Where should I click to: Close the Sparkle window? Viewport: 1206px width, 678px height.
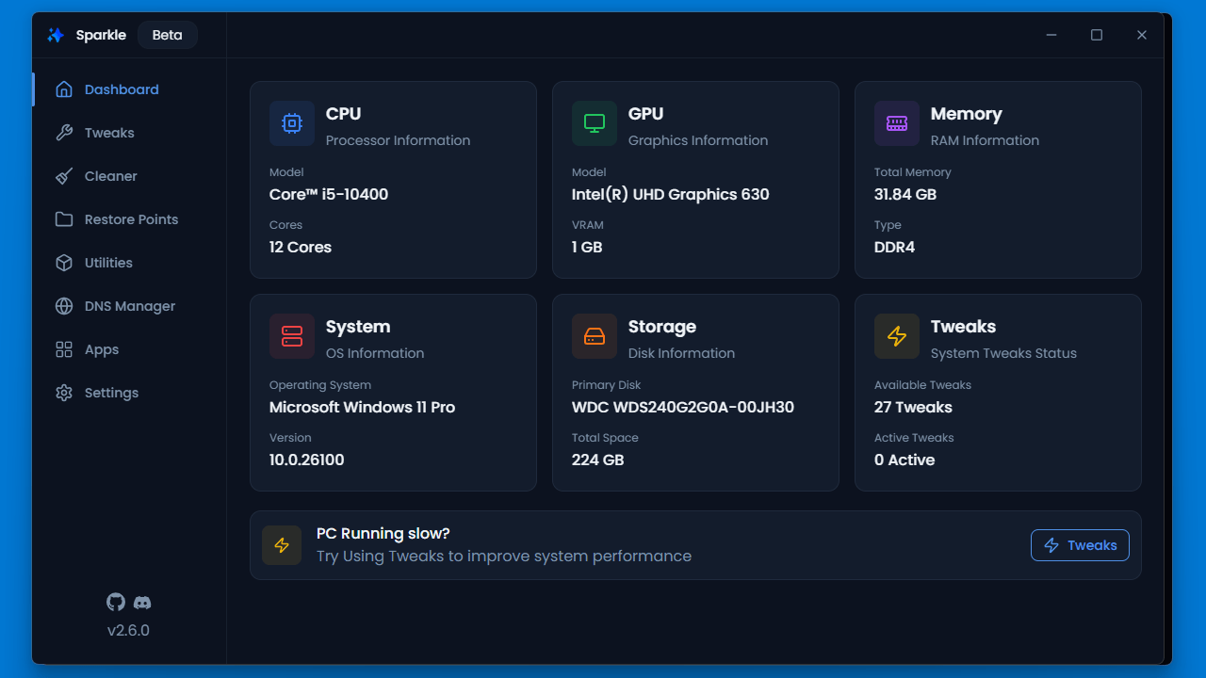pos(1142,35)
